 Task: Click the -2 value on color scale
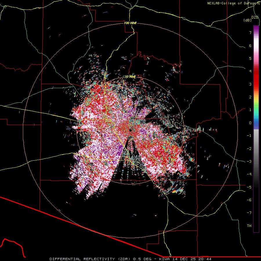tap(249, 148)
